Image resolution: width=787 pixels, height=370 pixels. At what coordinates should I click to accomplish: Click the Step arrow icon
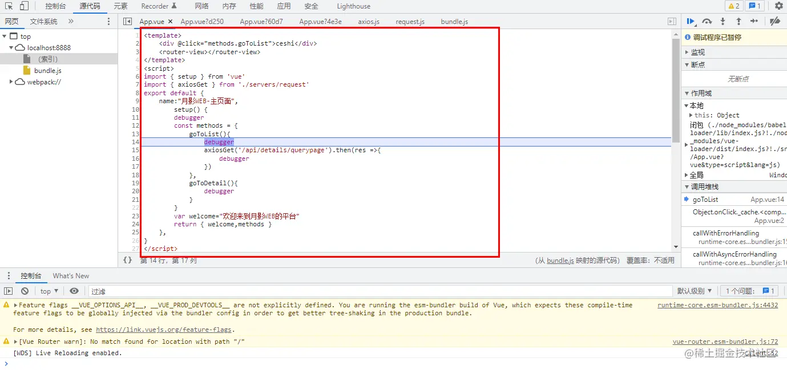tap(754, 21)
